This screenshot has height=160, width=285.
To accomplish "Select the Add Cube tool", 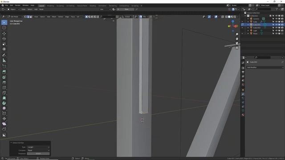I will pos(4,66).
